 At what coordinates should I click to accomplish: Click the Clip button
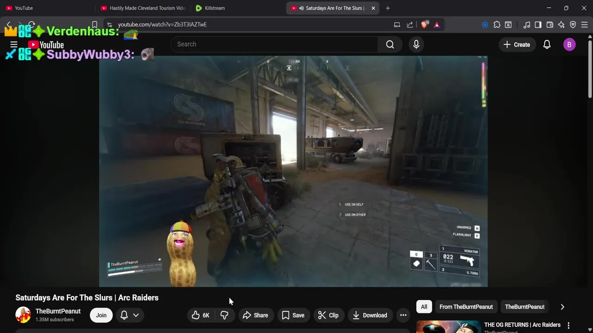[328, 315]
